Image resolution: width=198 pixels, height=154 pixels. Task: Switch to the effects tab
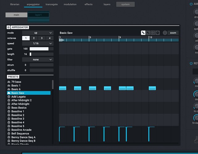tap(89, 4)
